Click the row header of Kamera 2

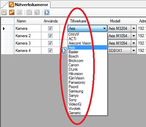tap(7, 36)
